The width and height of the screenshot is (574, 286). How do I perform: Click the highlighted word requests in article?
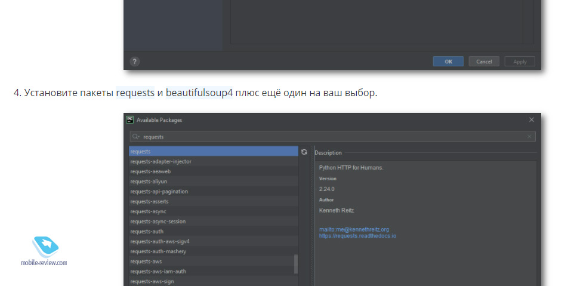pyautogui.click(x=135, y=93)
